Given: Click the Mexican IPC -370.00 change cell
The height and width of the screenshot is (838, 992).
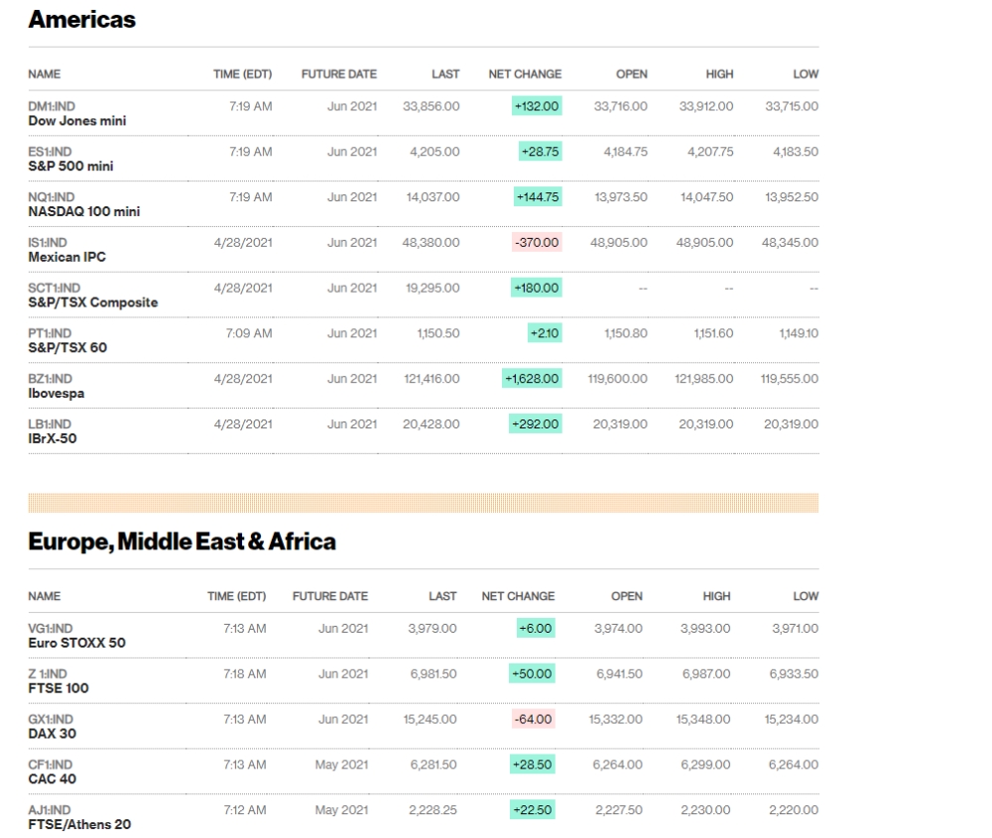Looking at the screenshot, I should tap(538, 242).
